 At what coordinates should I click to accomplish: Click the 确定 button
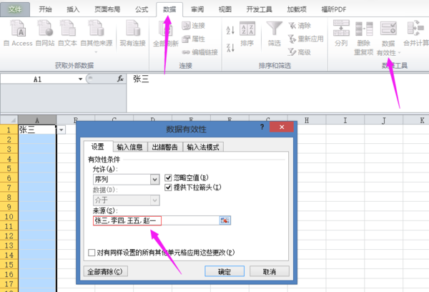pyautogui.click(x=225, y=271)
